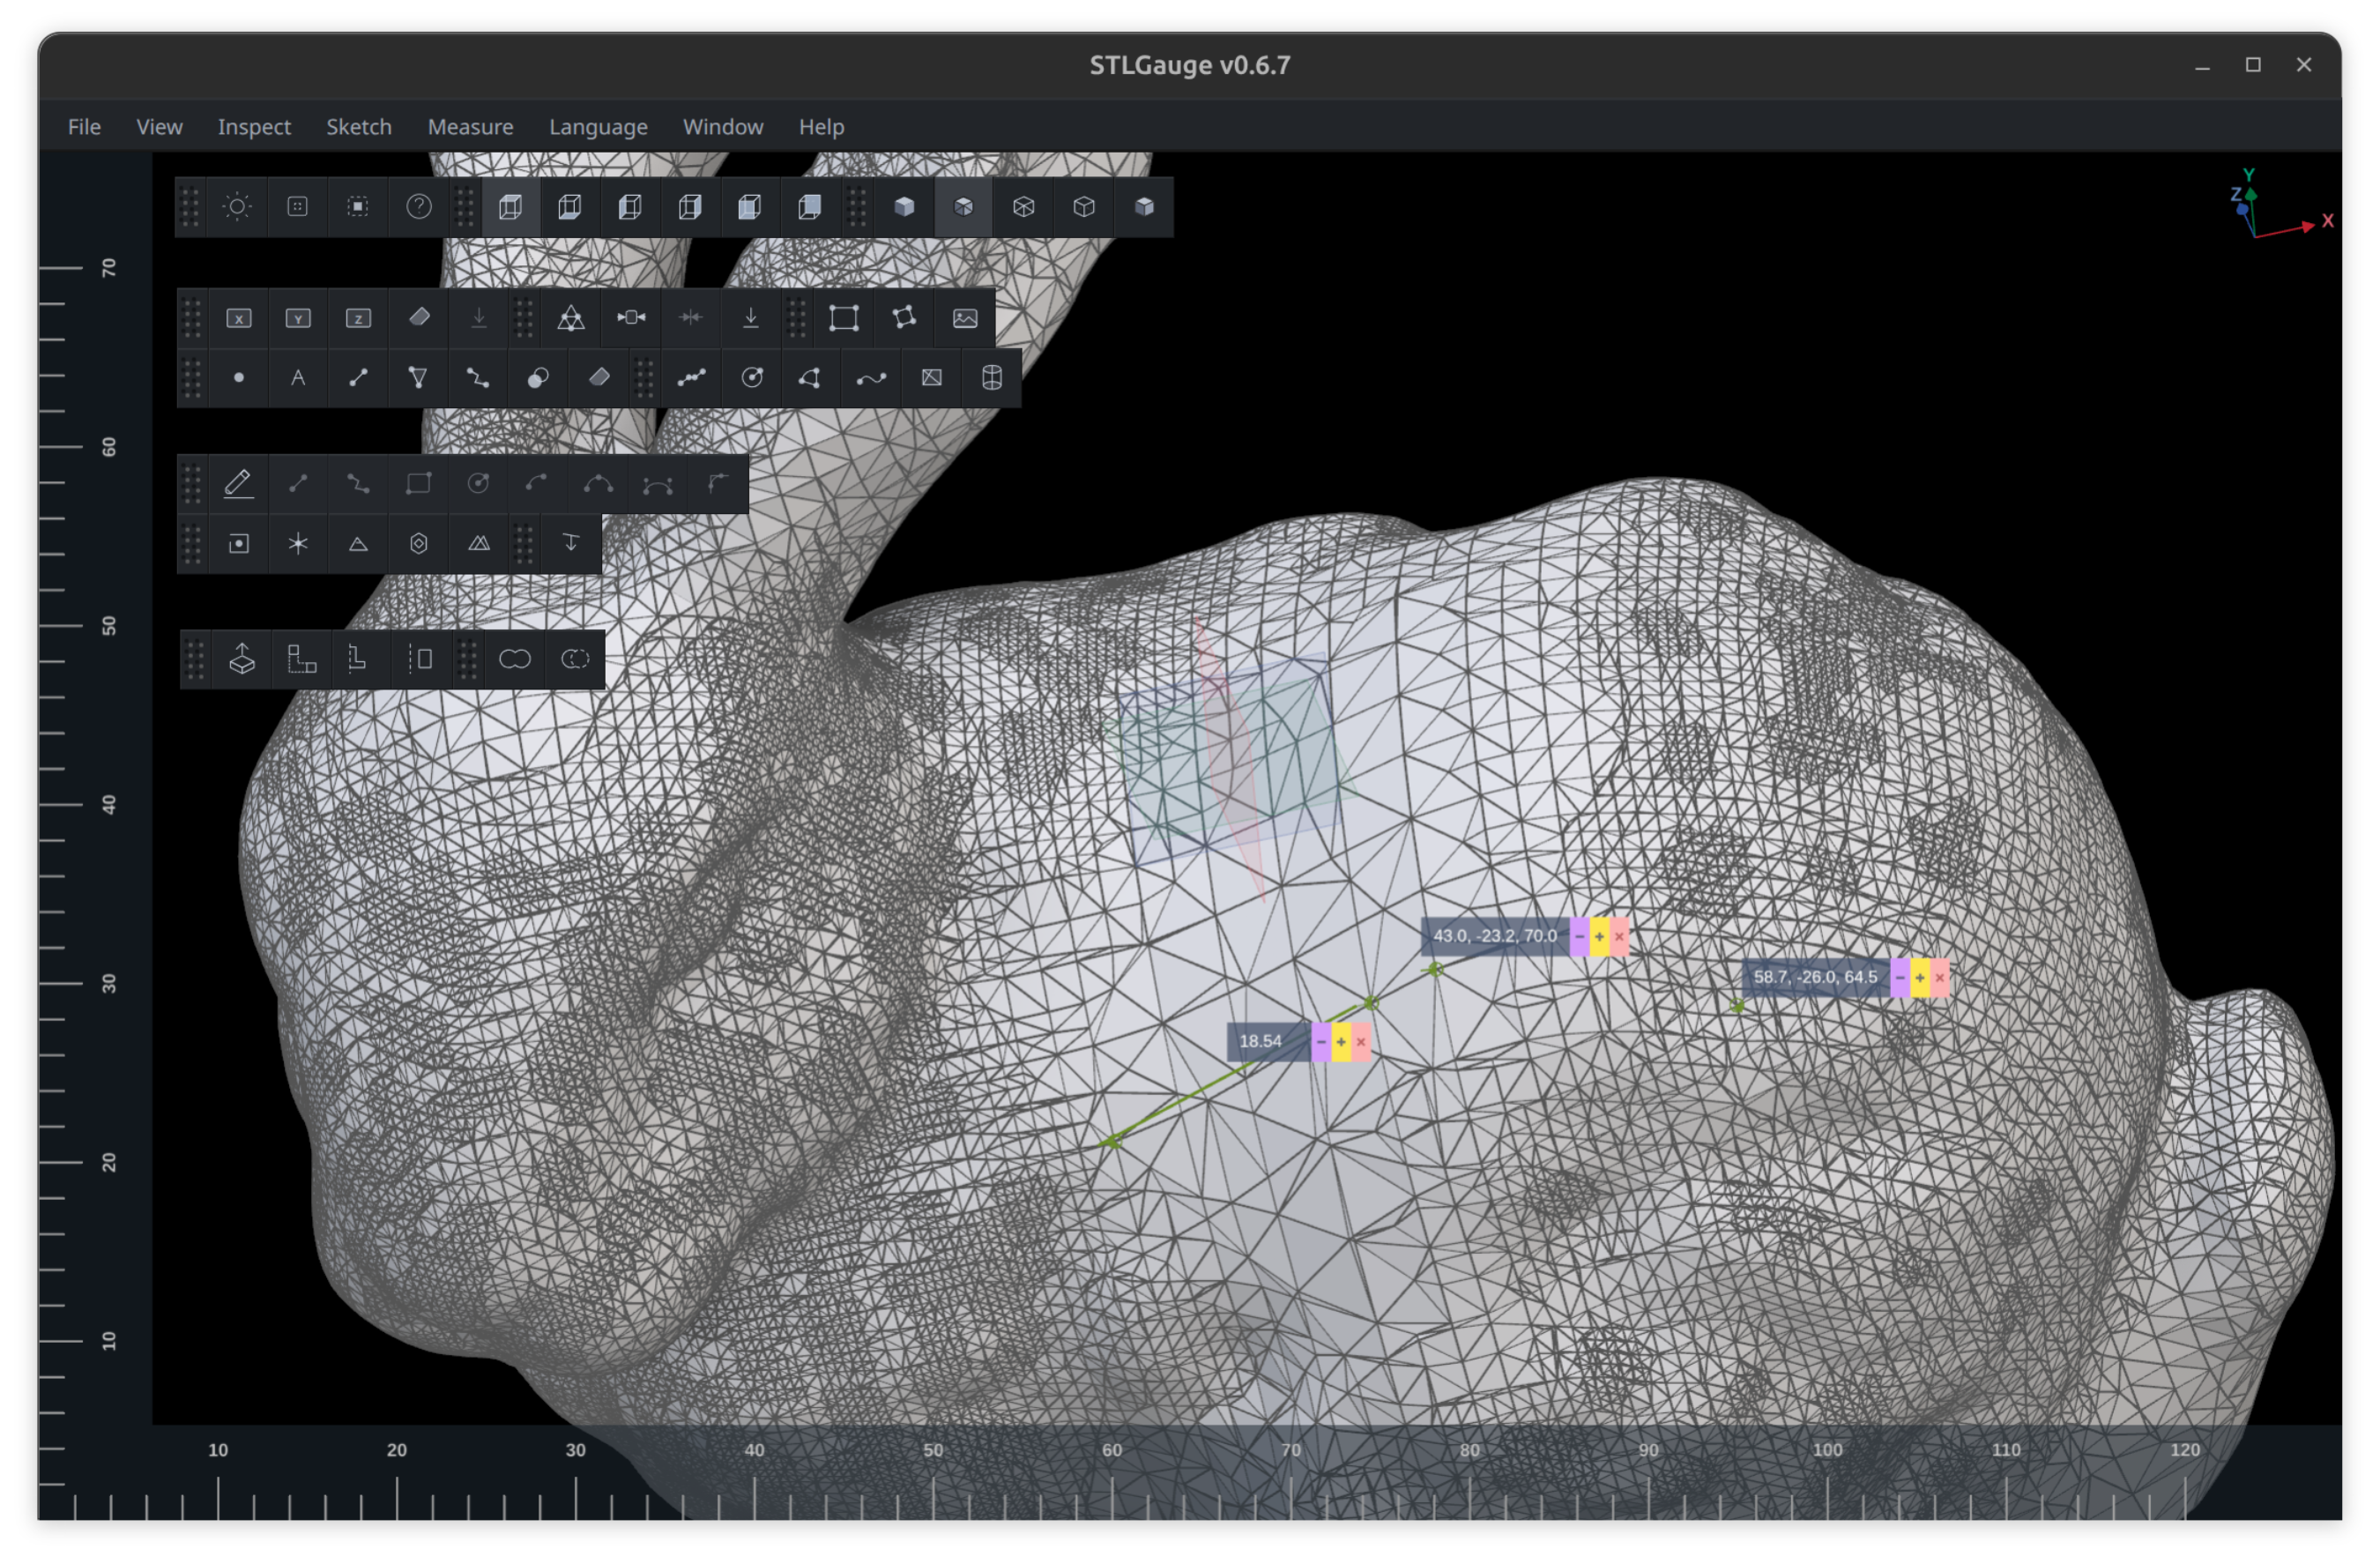Open the File menu
Screen dimensions: 2380x1564
point(84,127)
